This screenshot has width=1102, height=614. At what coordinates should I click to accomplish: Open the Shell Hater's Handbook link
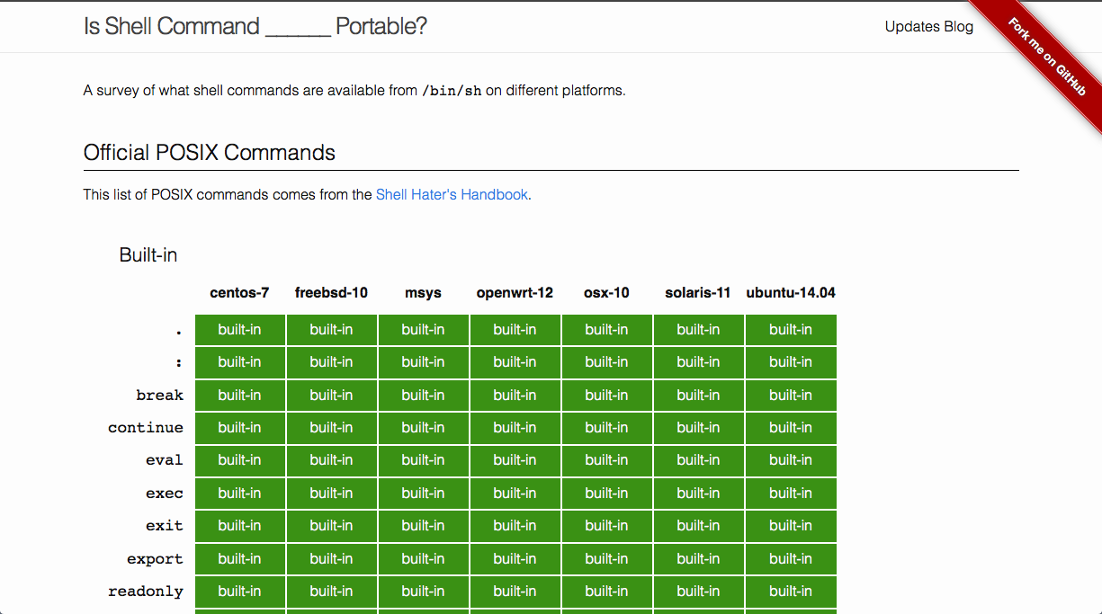pos(452,194)
